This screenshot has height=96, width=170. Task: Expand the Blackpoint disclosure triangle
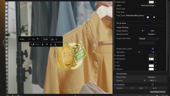tap(115, 56)
